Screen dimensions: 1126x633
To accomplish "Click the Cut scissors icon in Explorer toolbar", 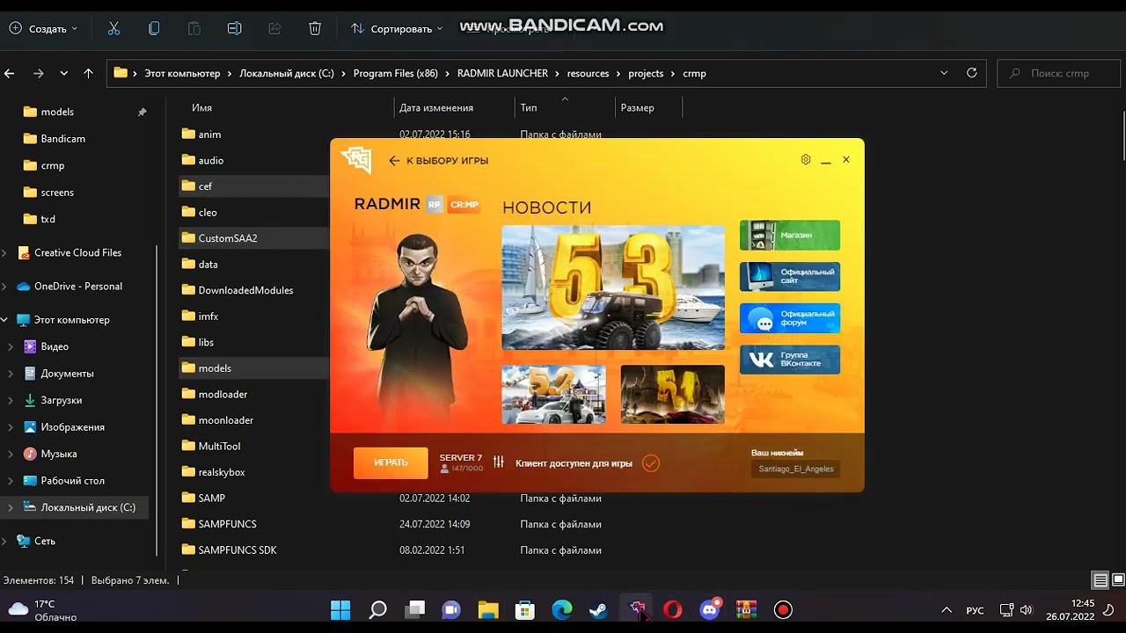I will (113, 28).
